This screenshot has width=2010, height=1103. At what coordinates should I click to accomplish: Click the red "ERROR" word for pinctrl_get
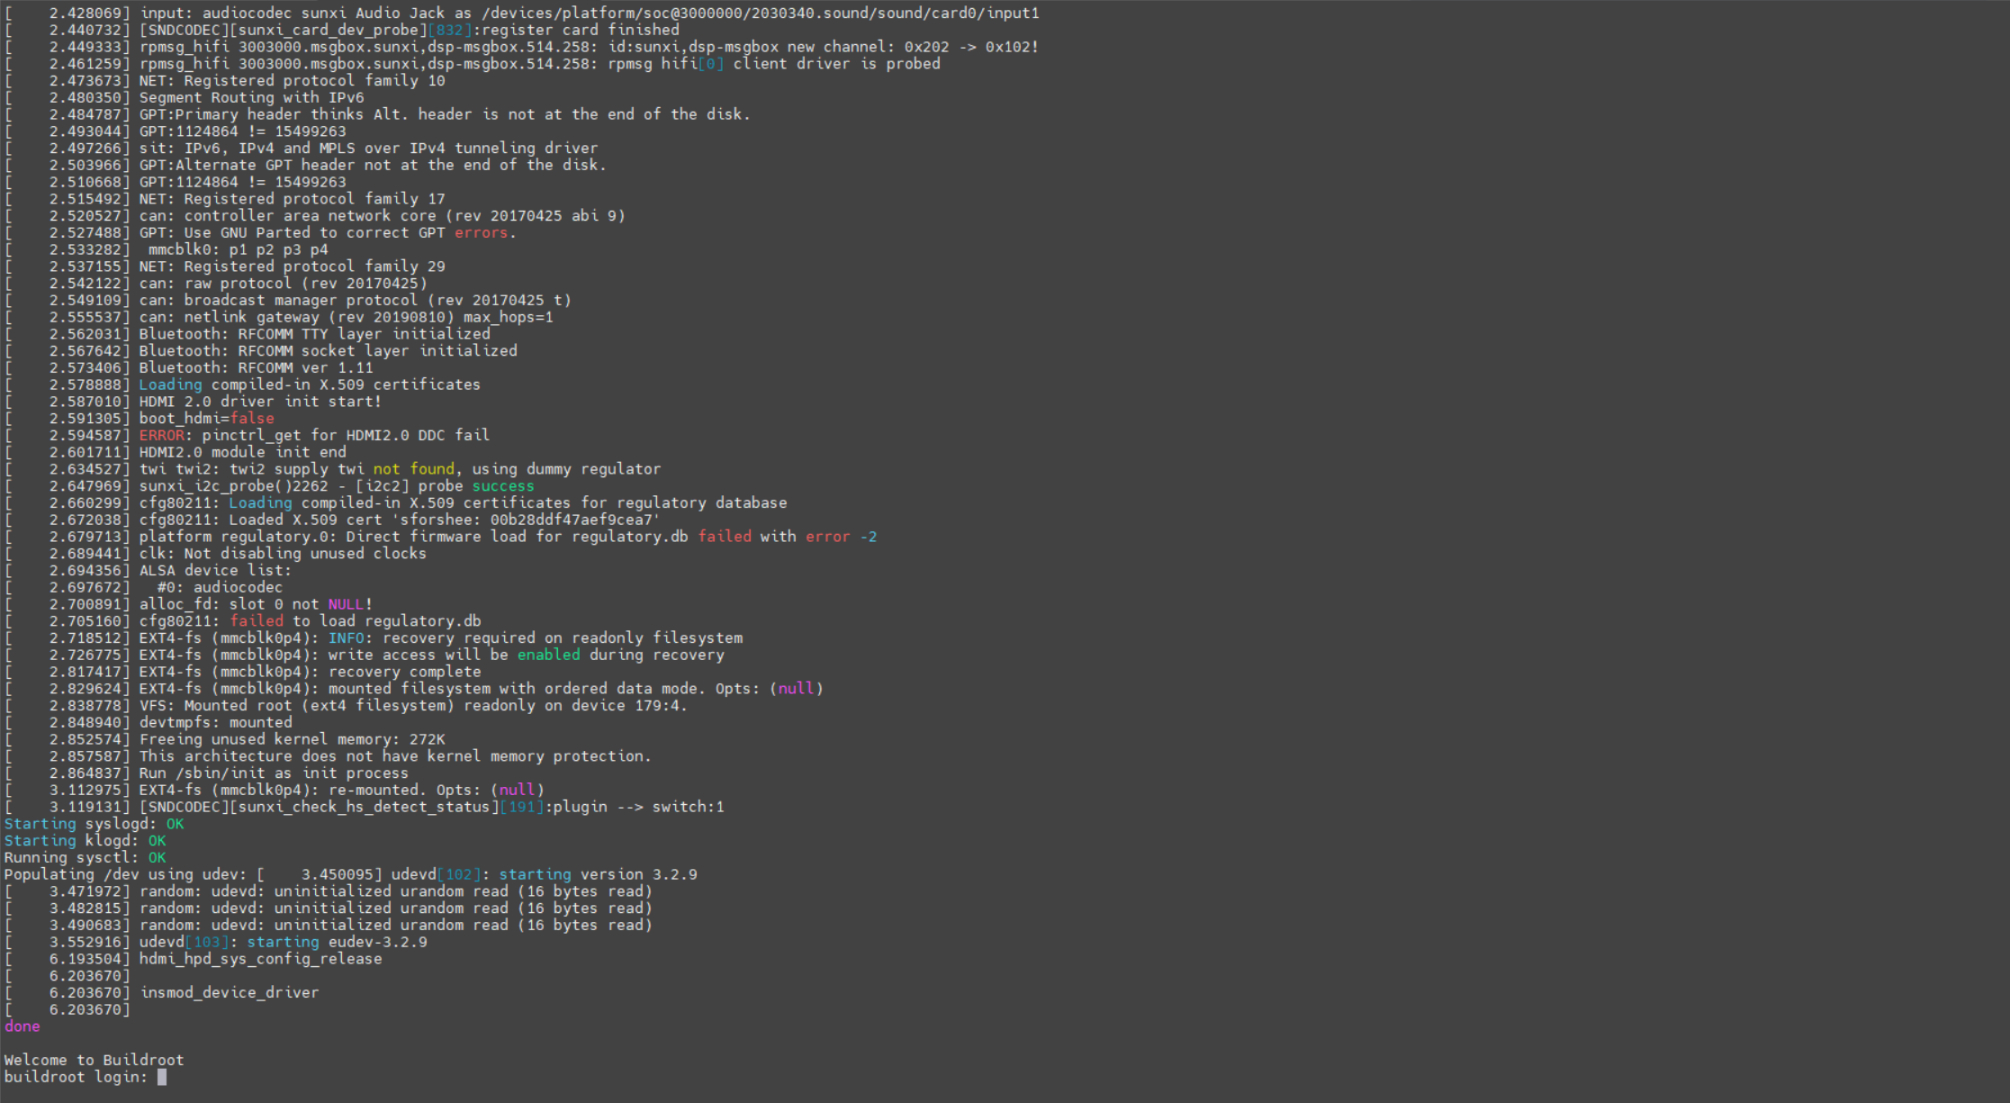click(161, 435)
